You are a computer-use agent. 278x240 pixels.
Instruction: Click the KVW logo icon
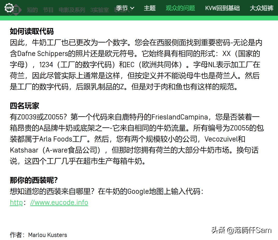pyautogui.click(x=9, y=8)
